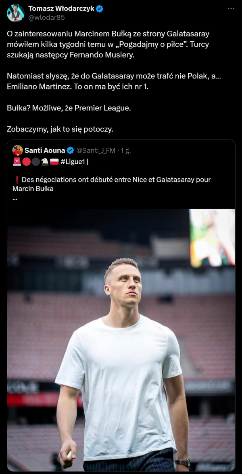The image size is (242, 474).
Task: Click the @wlodar85 handle
Action: tap(46, 17)
